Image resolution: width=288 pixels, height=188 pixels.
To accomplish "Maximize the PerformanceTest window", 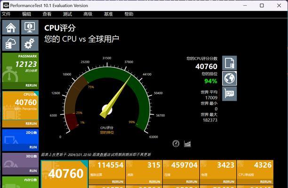I will click(262, 6).
